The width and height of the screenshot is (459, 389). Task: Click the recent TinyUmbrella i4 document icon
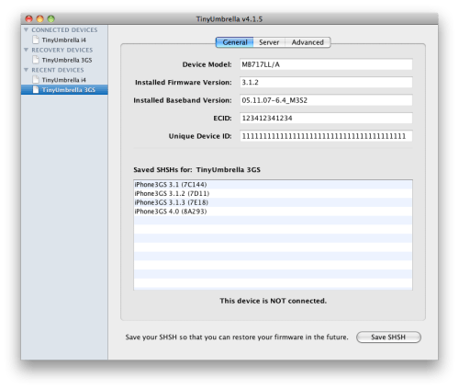click(36, 80)
